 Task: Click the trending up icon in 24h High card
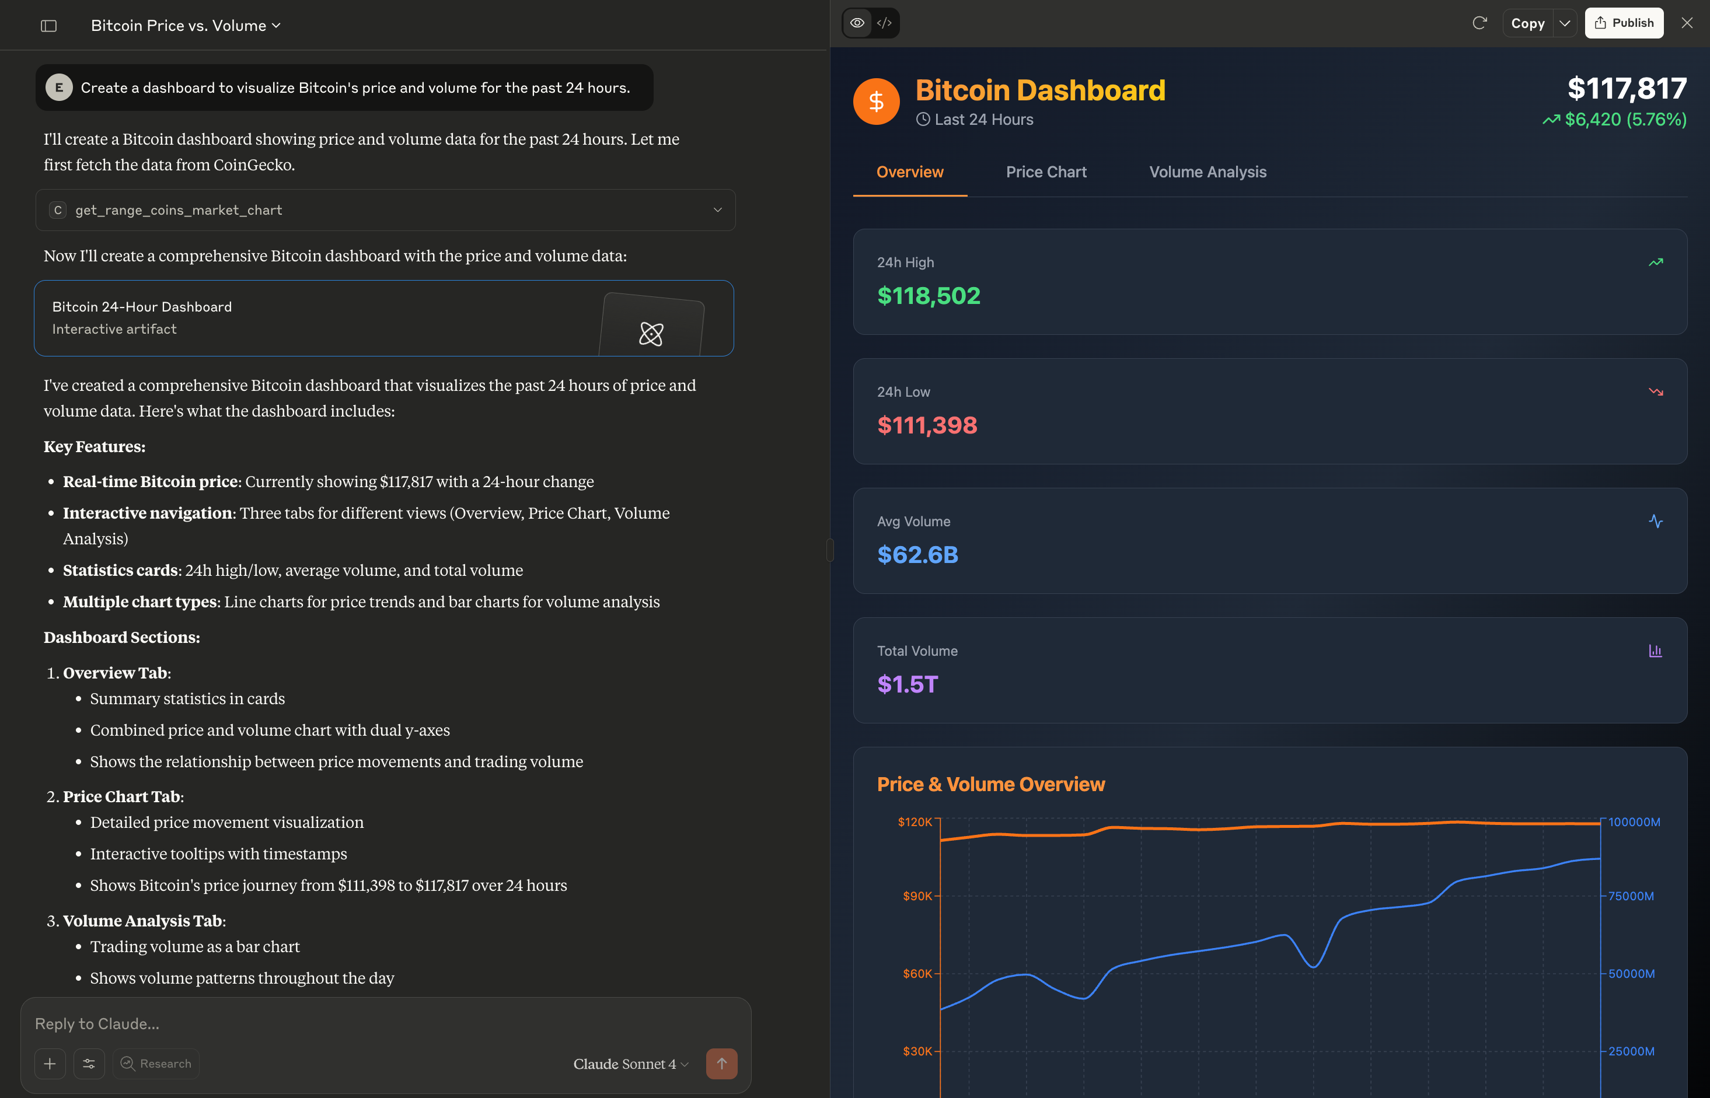pyautogui.click(x=1656, y=263)
